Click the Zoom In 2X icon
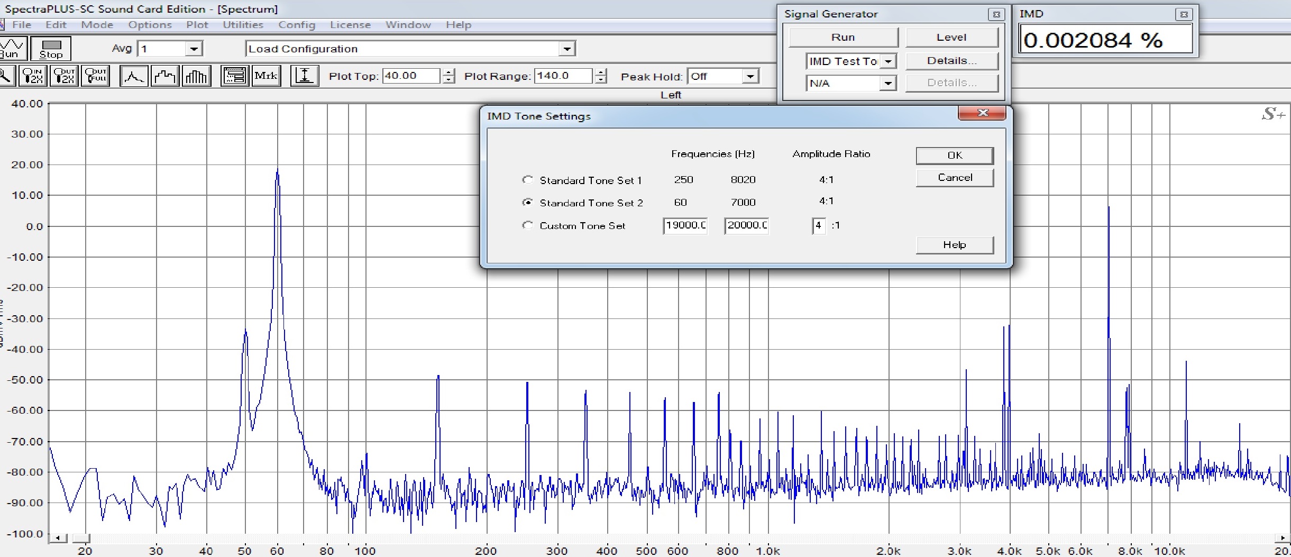This screenshot has width=1291, height=557. tap(33, 76)
